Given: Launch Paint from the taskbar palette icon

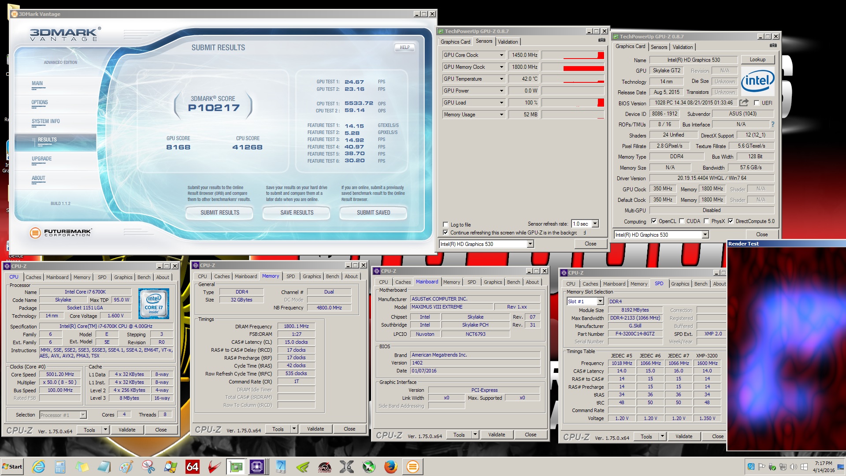Looking at the screenshot, I should click(x=126, y=467).
